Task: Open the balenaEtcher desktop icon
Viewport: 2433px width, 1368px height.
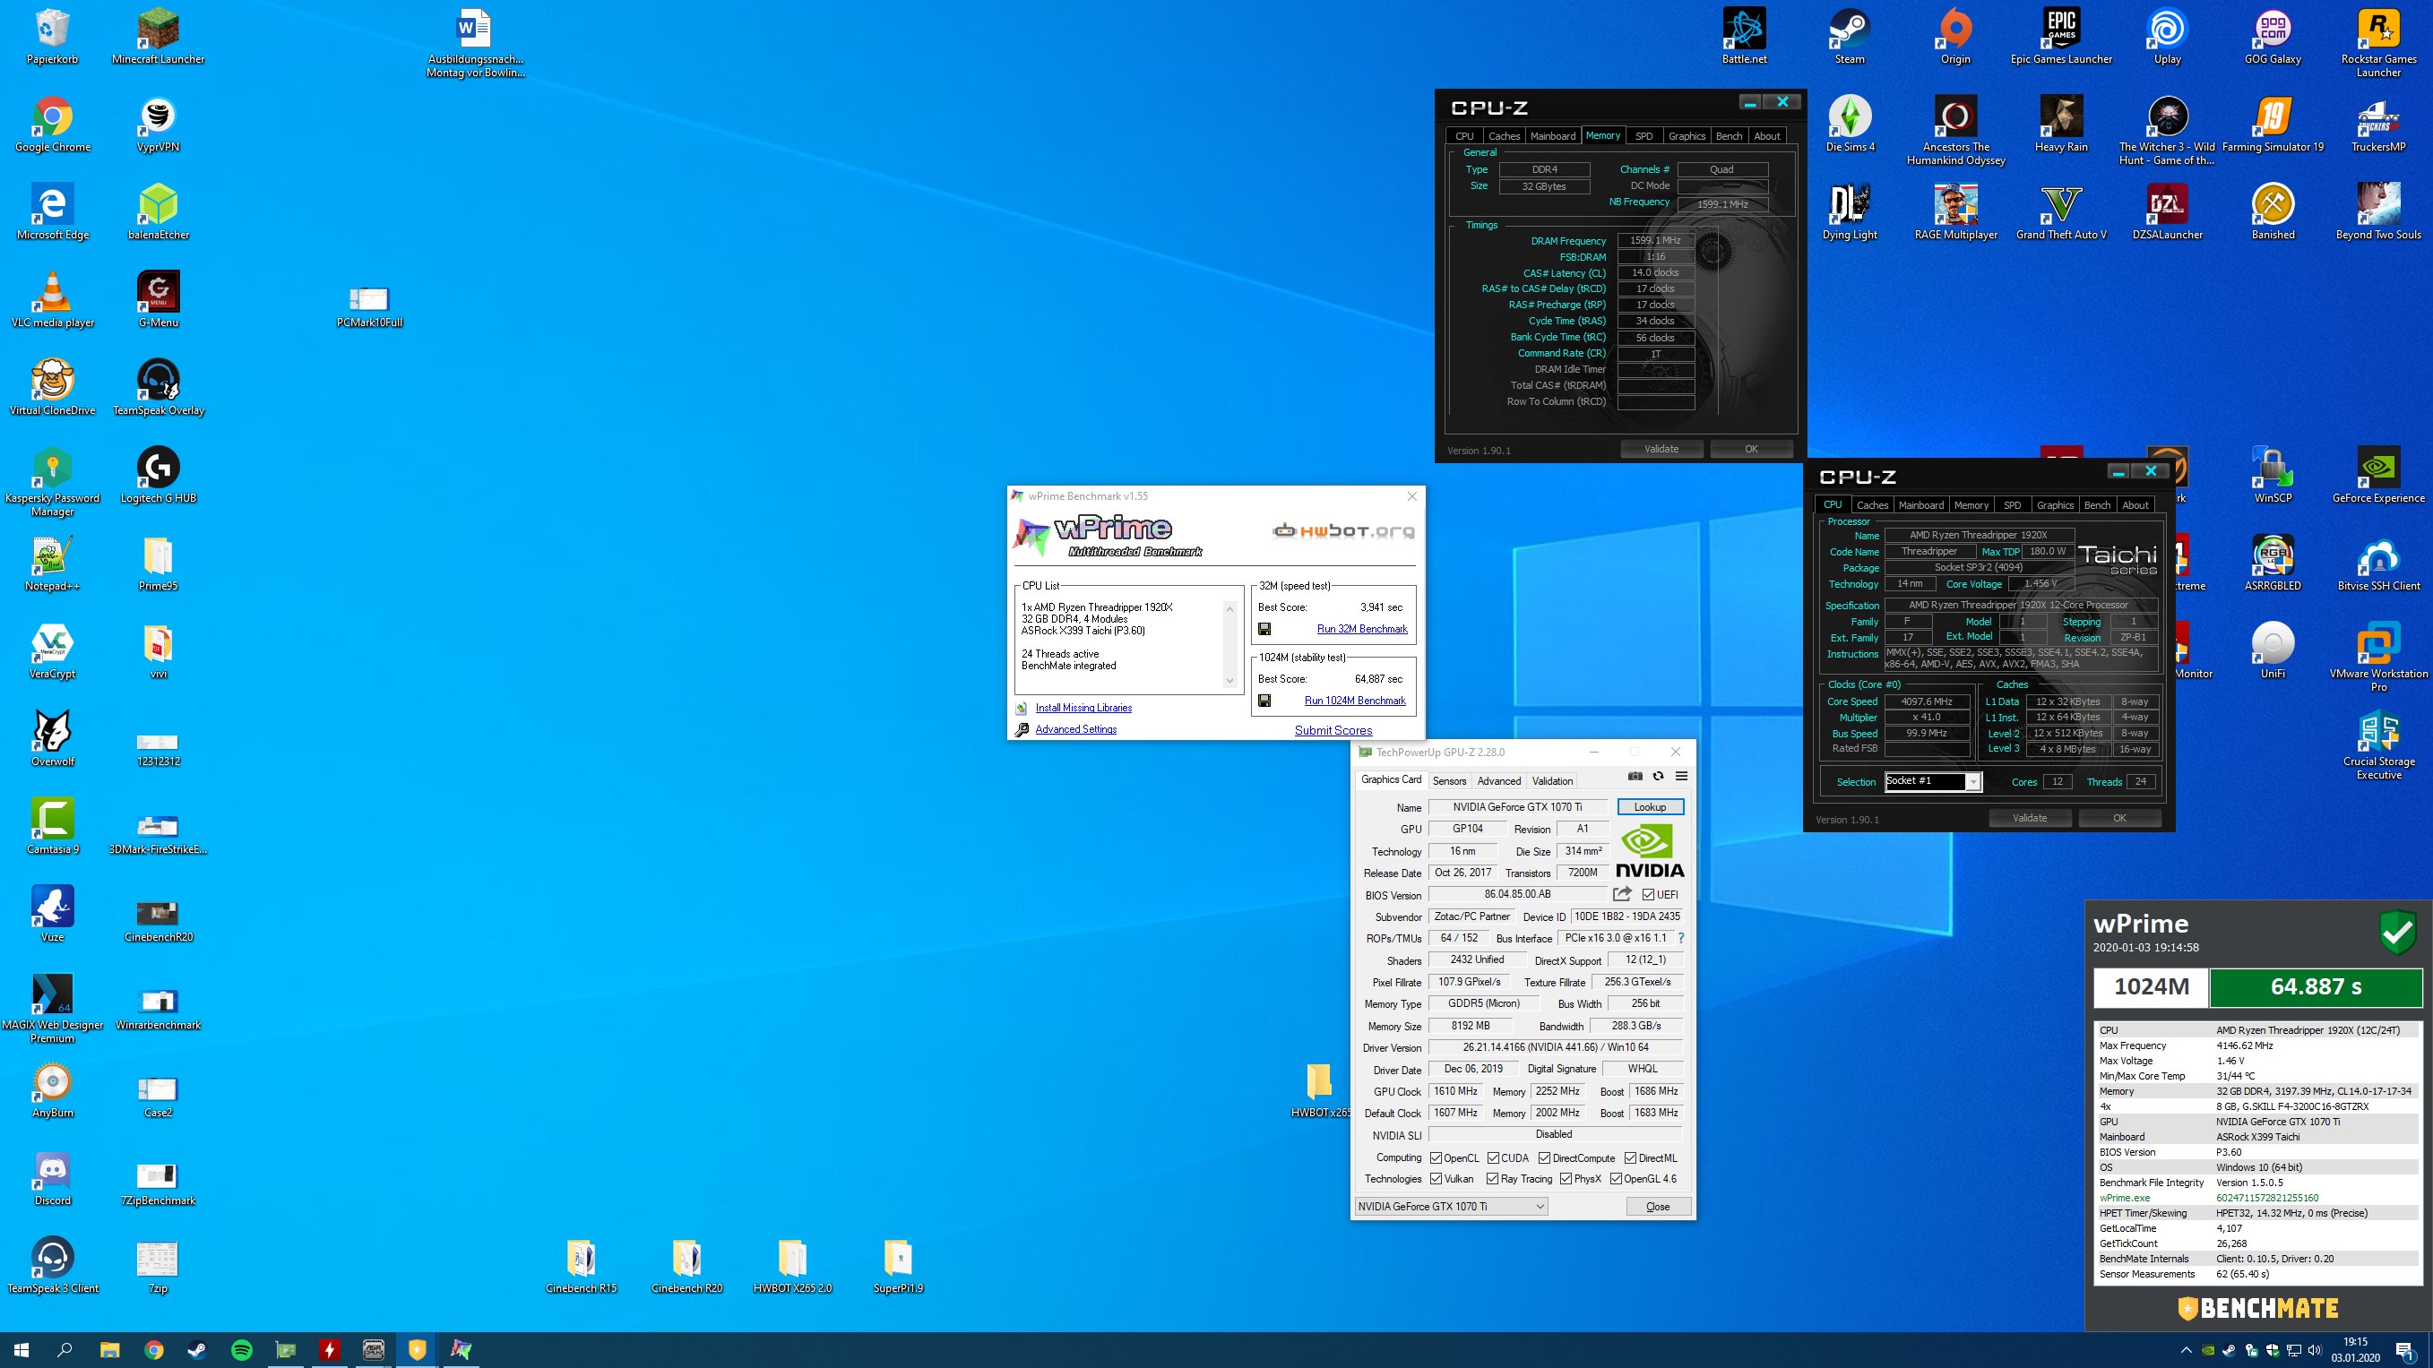Action: coord(158,213)
